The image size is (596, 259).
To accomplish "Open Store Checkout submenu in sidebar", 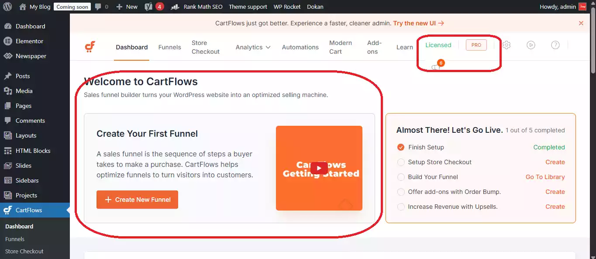I will [24, 251].
